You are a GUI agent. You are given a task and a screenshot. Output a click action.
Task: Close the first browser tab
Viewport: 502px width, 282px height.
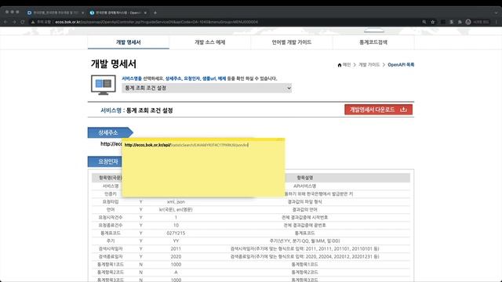(82, 13)
